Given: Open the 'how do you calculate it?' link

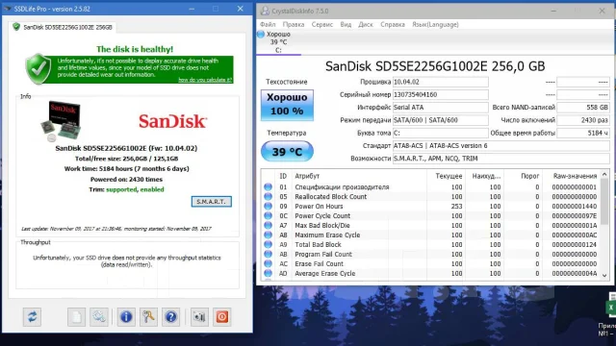Looking at the screenshot, I should 205,80.
